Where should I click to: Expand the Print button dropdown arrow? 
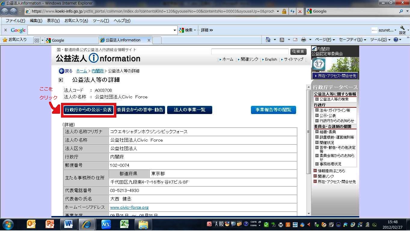click(310, 40)
